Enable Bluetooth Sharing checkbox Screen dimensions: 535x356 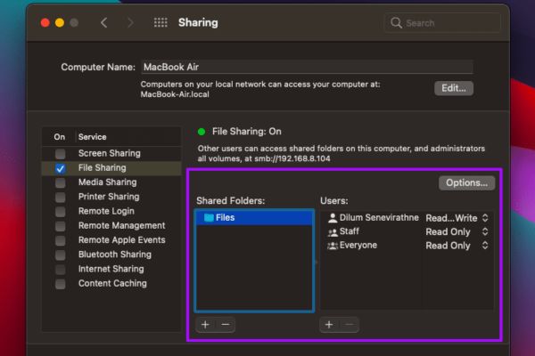[x=61, y=255]
